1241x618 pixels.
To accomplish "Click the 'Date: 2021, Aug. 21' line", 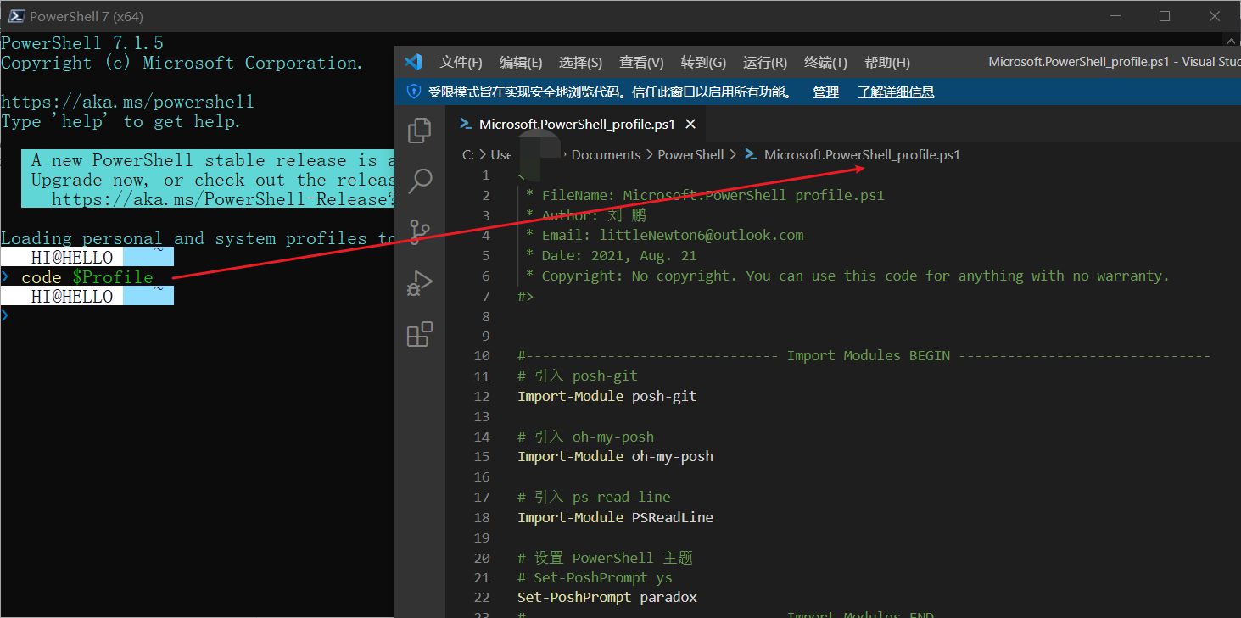I will 611,255.
